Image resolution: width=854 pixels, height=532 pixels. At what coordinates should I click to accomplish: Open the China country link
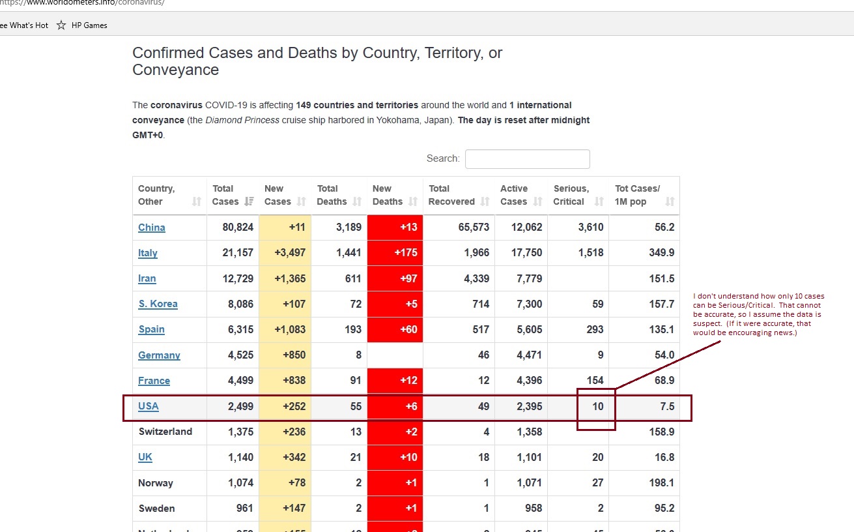pyautogui.click(x=151, y=228)
